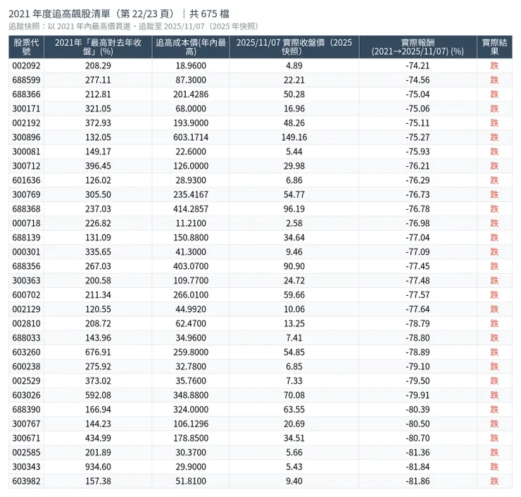Select stock code 688390
The width and height of the screenshot is (521, 497).
tap(26, 409)
